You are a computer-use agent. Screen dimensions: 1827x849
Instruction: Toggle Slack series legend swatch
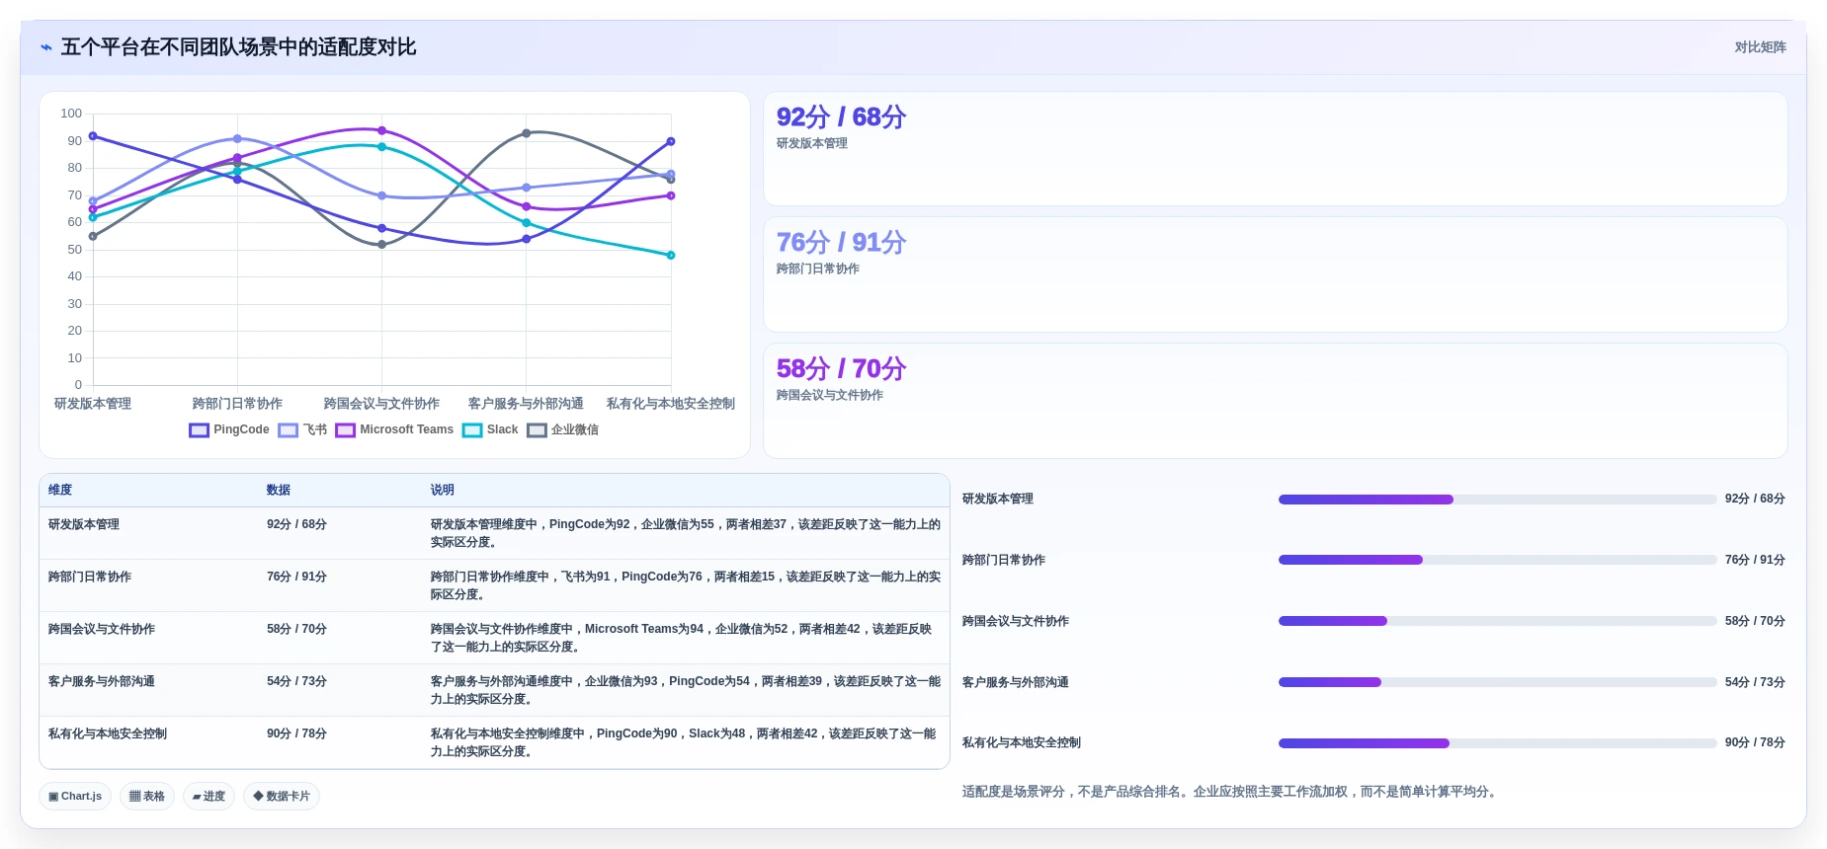pos(472,430)
